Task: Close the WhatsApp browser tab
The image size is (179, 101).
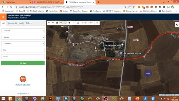Action: [x=30, y=2]
